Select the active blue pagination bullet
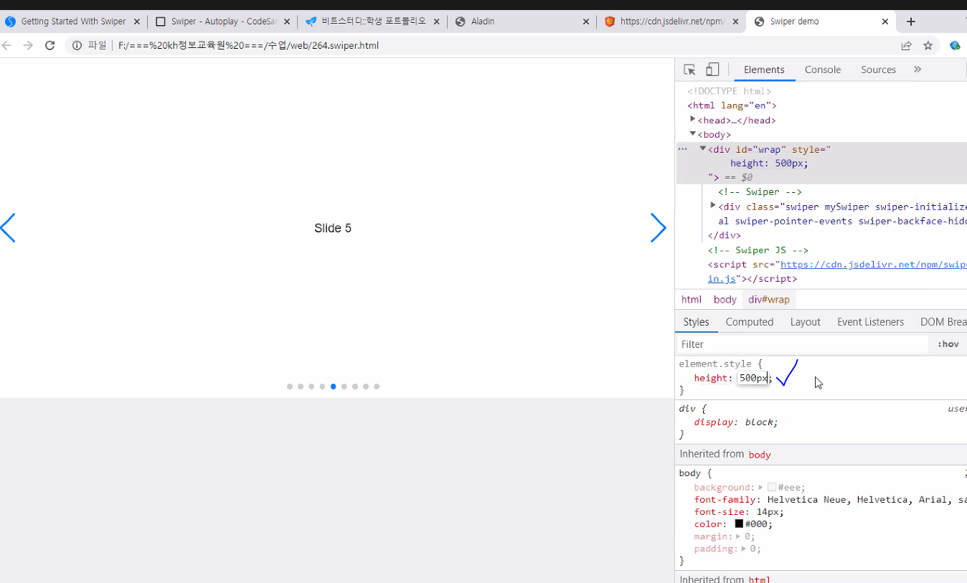 click(333, 387)
